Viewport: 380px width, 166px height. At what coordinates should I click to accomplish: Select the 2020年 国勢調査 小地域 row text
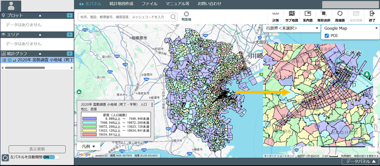(x=45, y=60)
